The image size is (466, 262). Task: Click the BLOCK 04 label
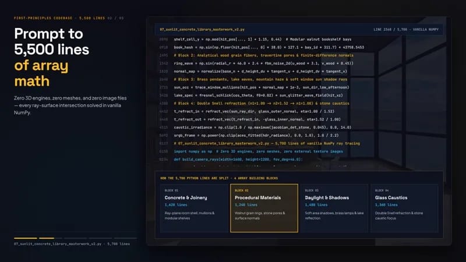[x=382, y=190]
